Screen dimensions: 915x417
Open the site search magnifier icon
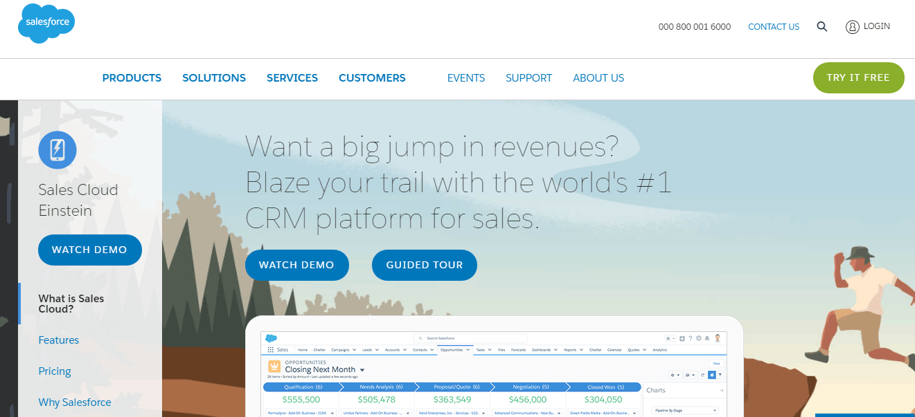(822, 27)
